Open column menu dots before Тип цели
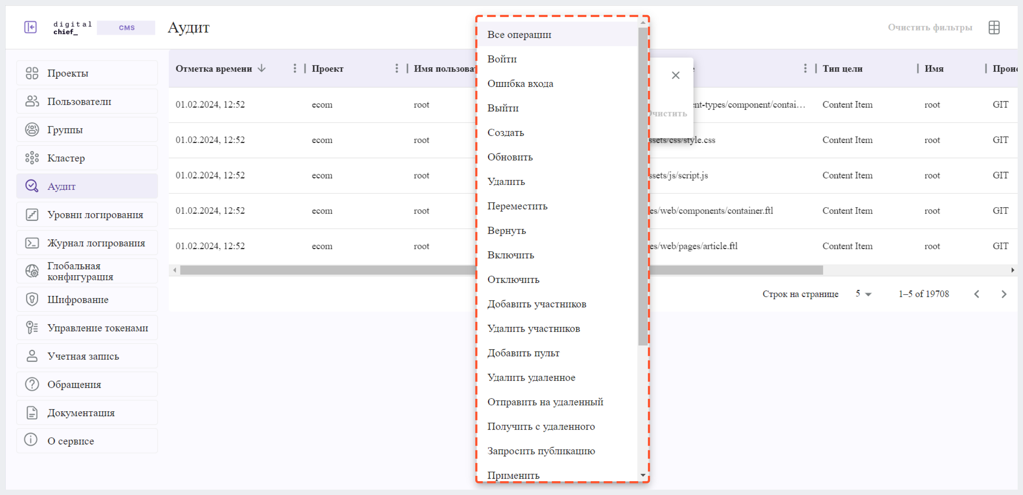This screenshot has height=495, width=1023. click(805, 68)
